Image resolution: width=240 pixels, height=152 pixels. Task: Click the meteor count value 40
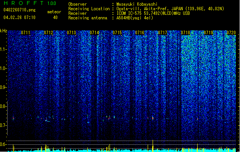coord(55,17)
